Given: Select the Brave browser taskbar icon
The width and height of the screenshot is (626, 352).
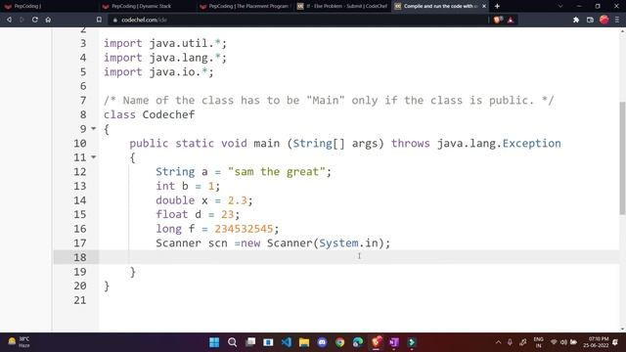Looking at the screenshot, I should [x=376, y=342].
